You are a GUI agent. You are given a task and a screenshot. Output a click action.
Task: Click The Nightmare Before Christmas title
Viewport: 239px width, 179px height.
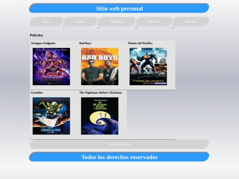coord(100,92)
